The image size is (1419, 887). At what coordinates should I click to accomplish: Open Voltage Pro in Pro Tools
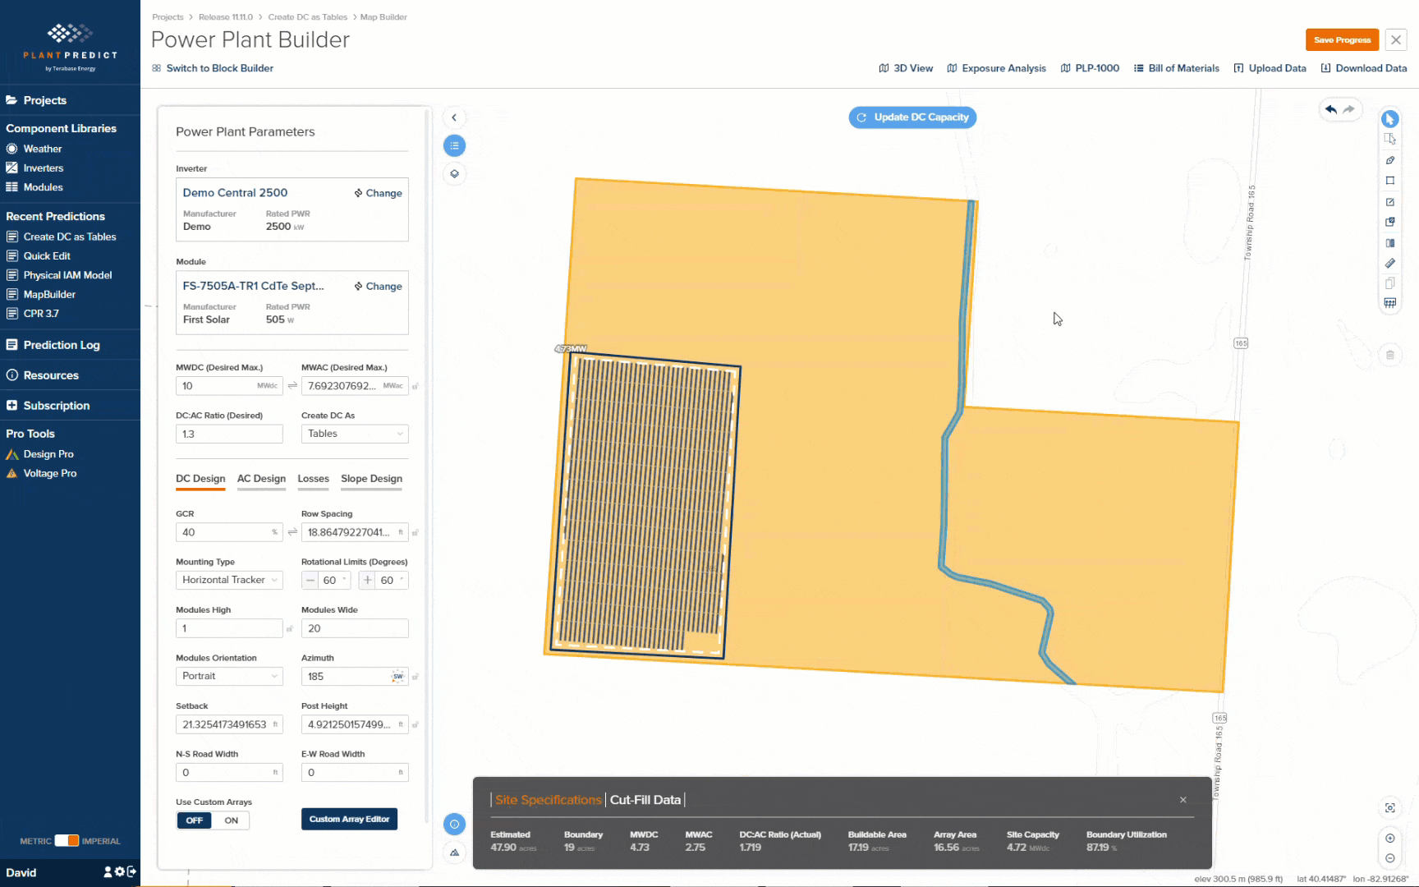42,473
